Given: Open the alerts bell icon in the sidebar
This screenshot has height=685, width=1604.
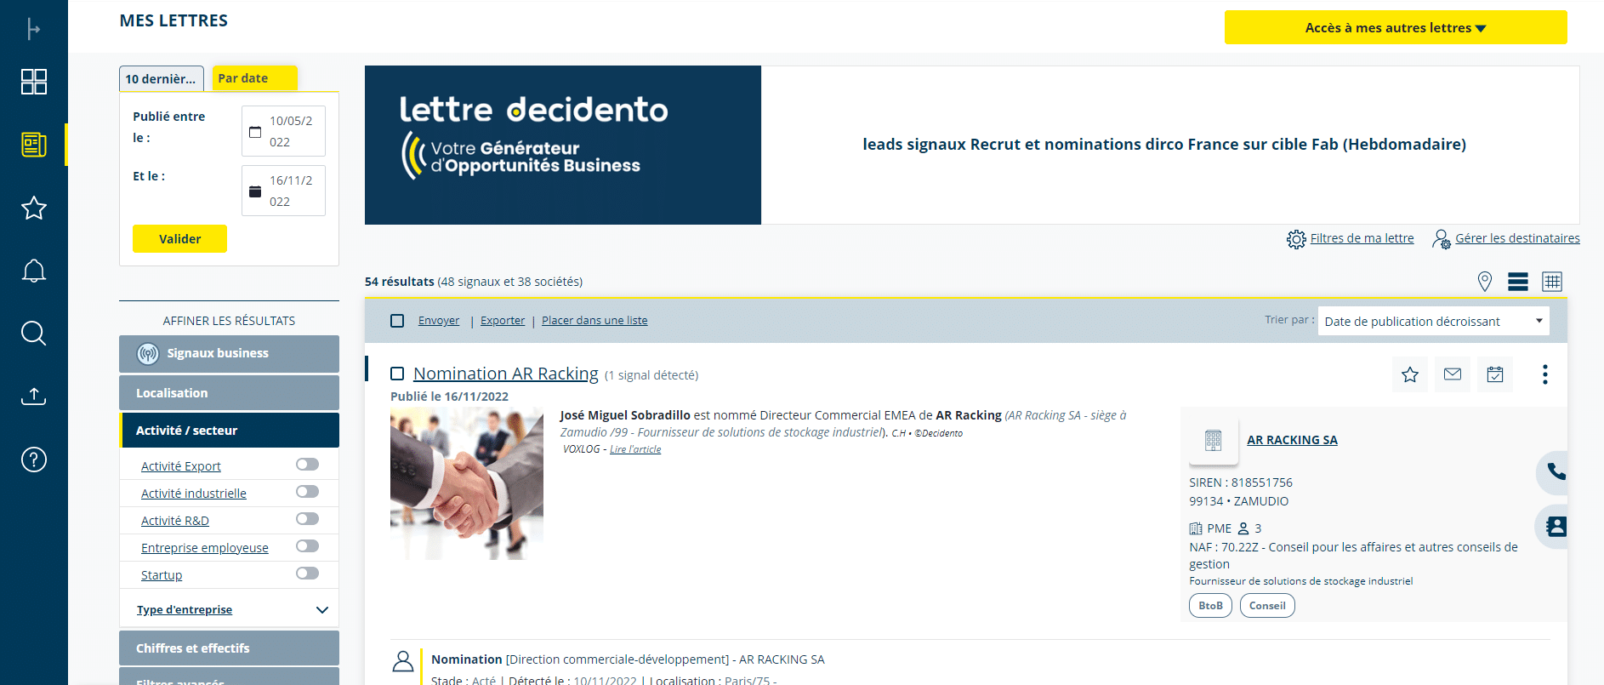Looking at the screenshot, I should pos(33,271).
